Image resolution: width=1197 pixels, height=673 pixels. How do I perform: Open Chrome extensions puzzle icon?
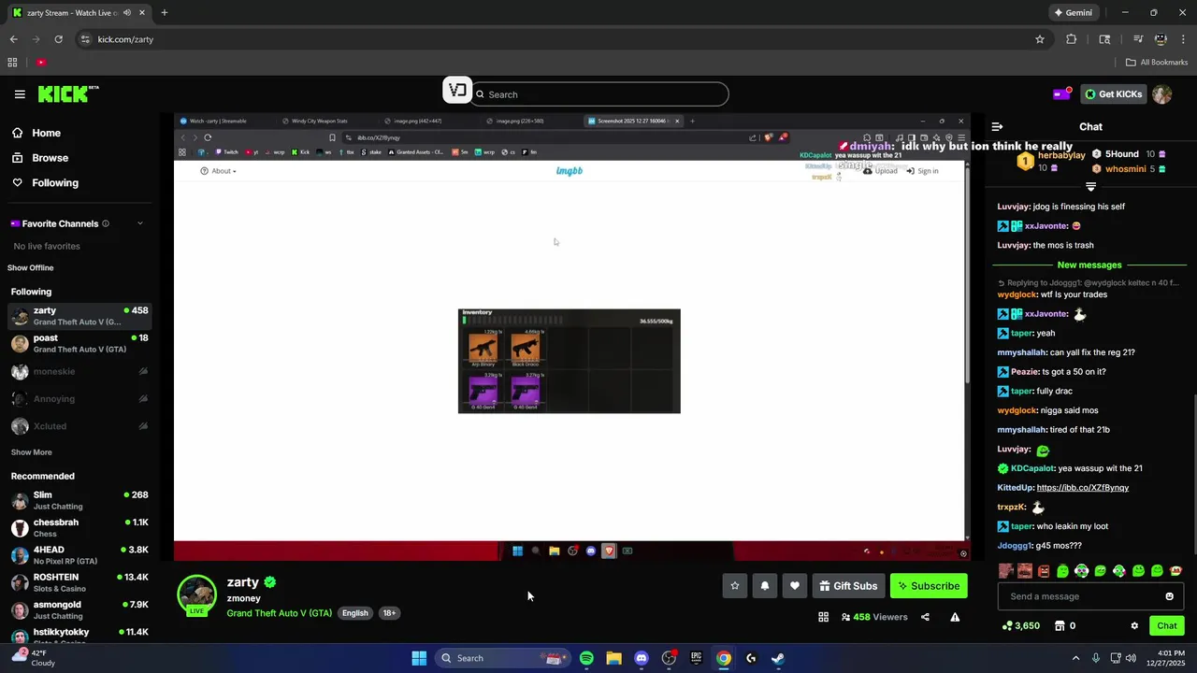coord(1072,39)
